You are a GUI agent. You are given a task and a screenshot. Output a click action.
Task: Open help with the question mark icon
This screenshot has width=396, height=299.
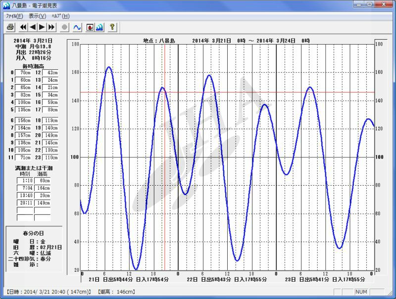pyautogui.click(x=112, y=27)
